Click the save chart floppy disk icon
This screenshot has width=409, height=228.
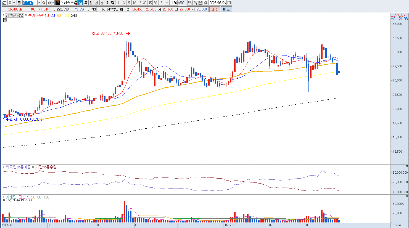click(200, 3)
